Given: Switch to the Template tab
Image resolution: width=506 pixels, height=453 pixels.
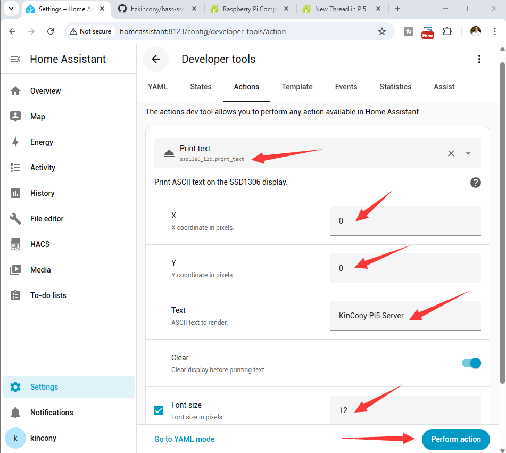Looking at the screenshot, I should 297,87.
